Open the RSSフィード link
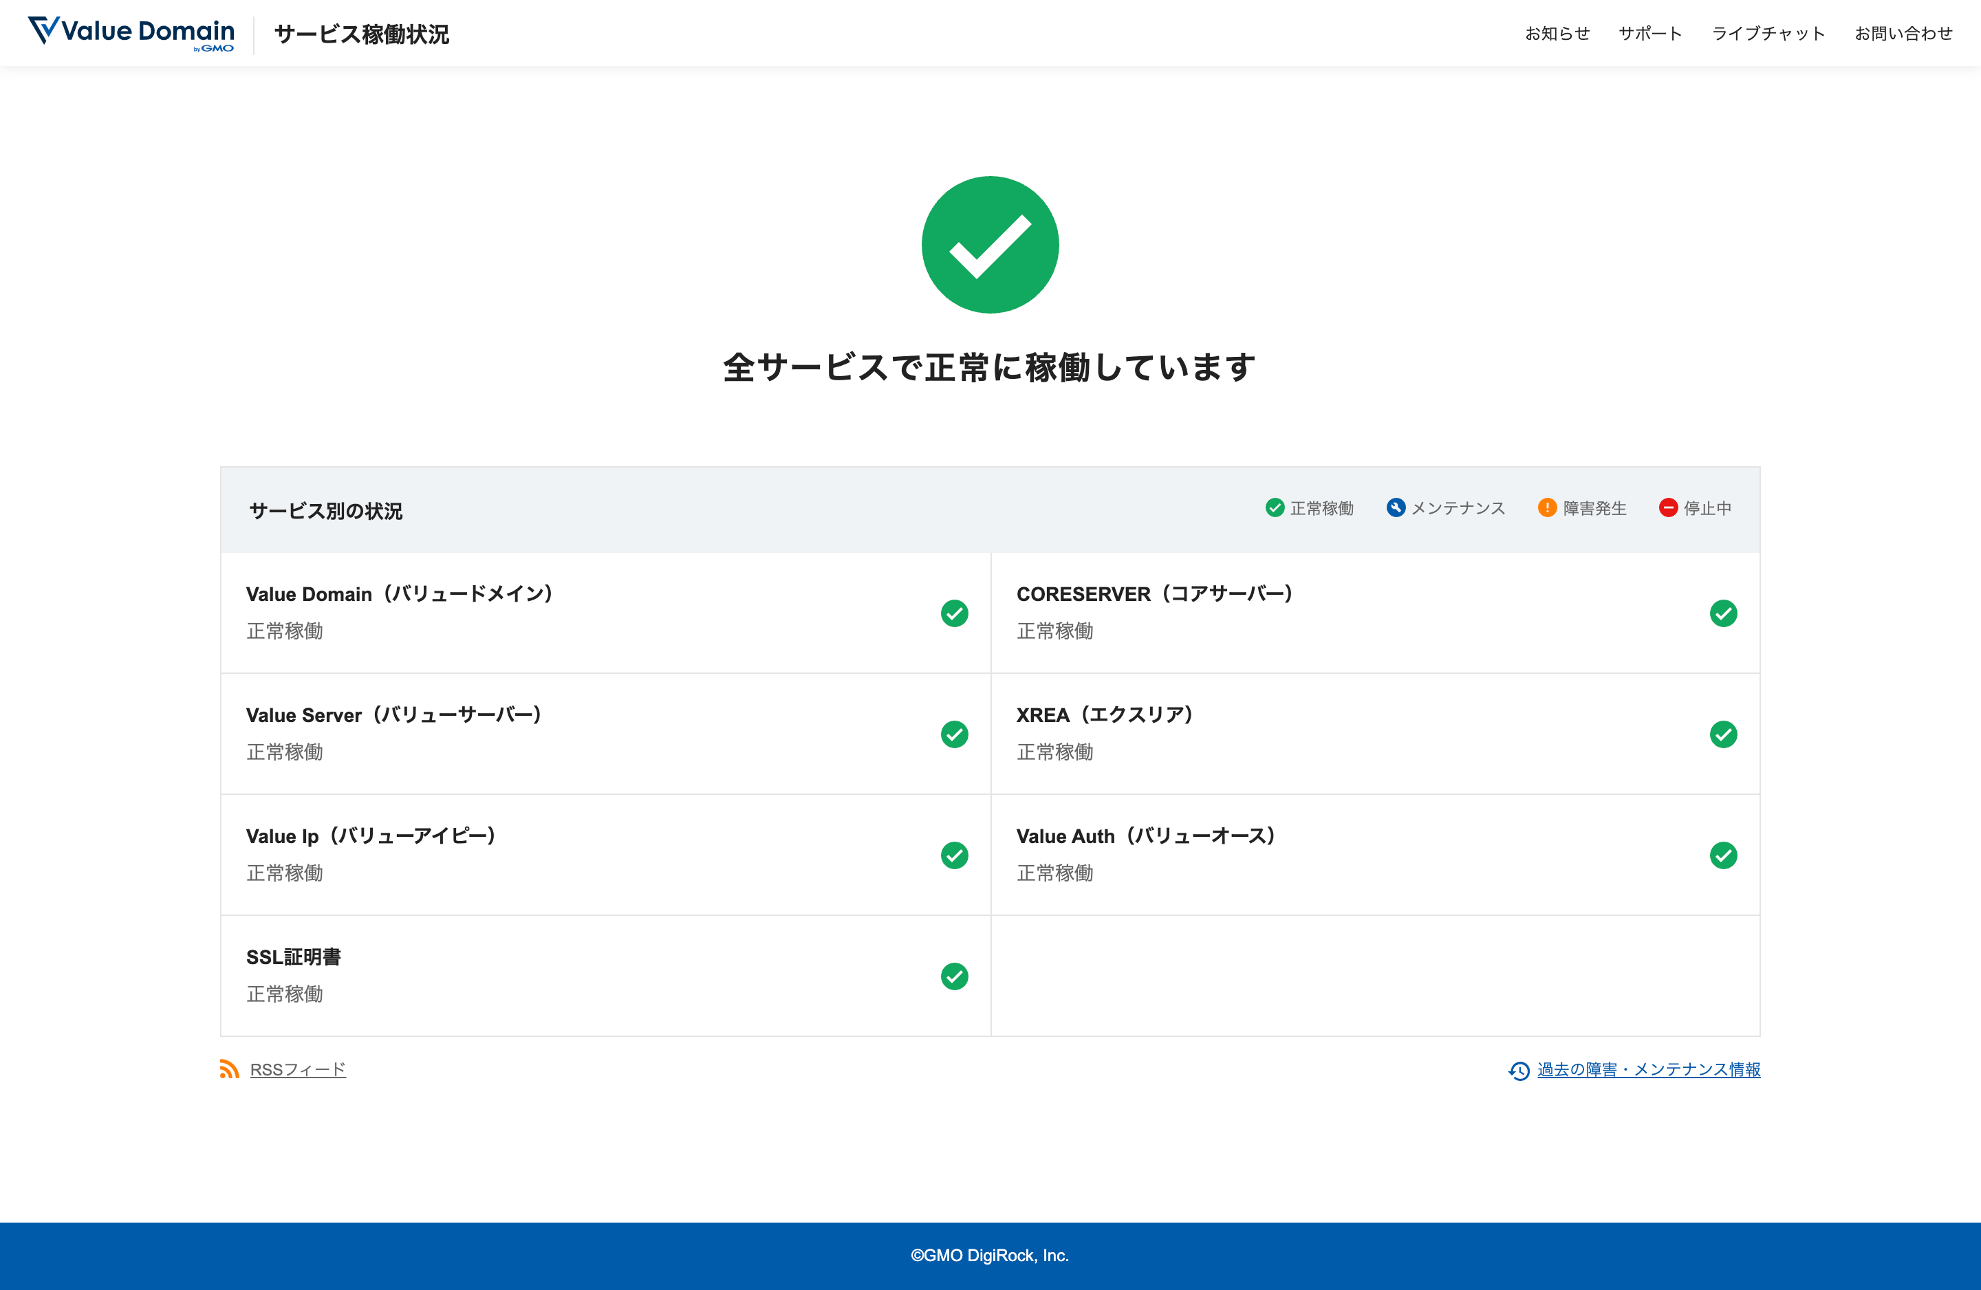The width and height of the screenshot is (1981, 1290). coord(298,1069)
